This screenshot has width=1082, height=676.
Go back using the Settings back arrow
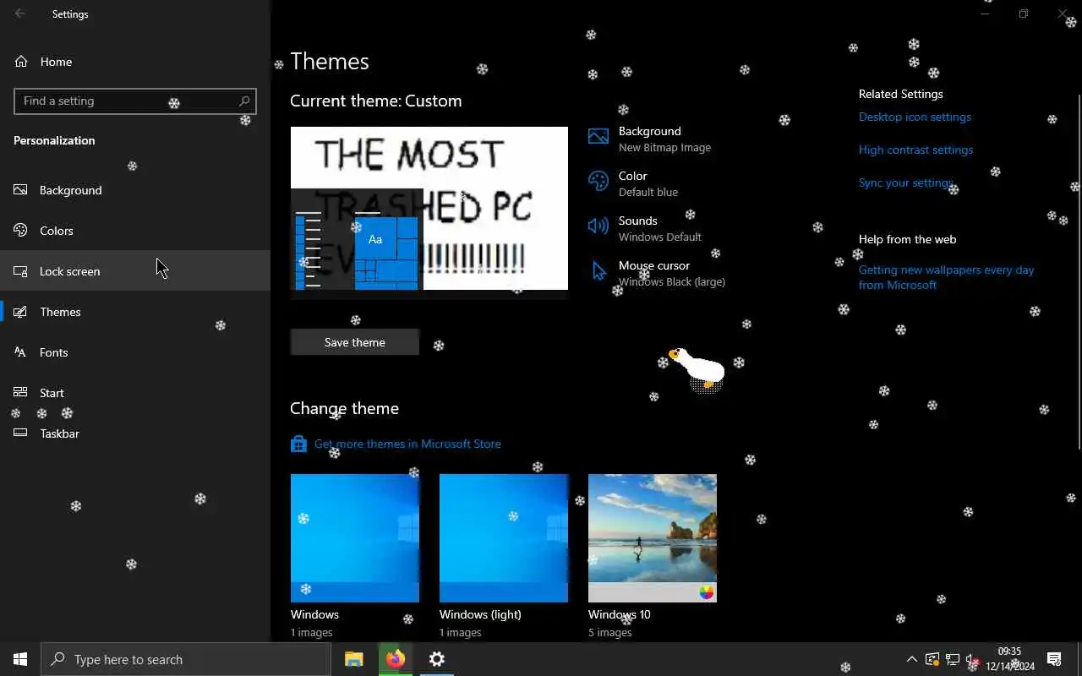pyautogui.click(x=20, y=14)
